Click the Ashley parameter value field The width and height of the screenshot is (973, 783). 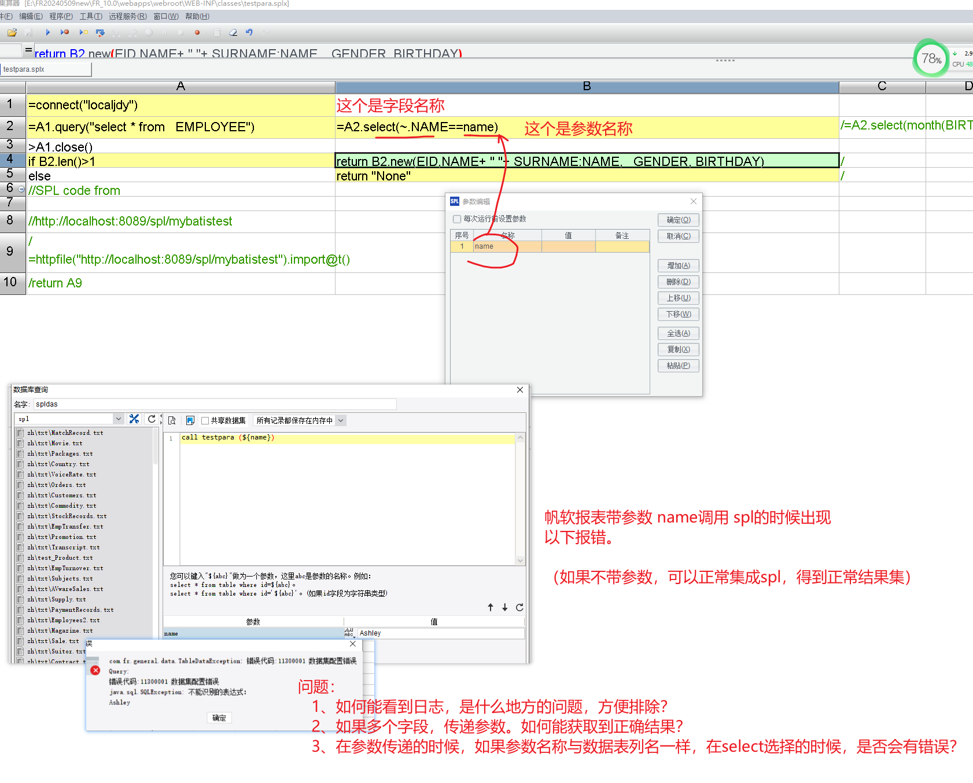point(440,633)
